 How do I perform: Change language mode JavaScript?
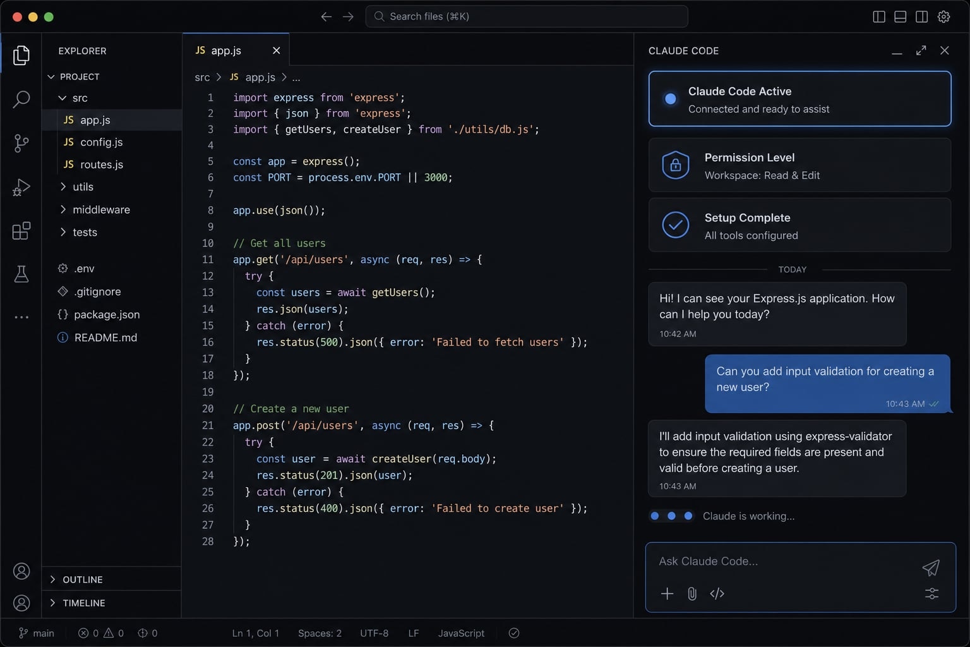click(x=461, y=633)
